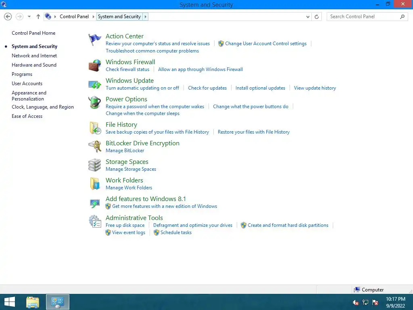Click the Work Folders icon
This screenshot has height=310, width=413.
pyautogui.click(x=94, y=184)
